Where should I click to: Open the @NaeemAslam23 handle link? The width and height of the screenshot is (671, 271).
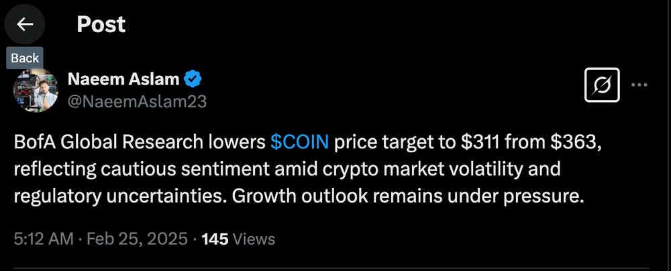click(136, 102)
